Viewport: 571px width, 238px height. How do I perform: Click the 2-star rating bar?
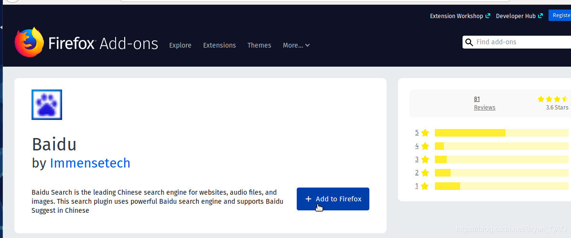click(x=501, y=173)
